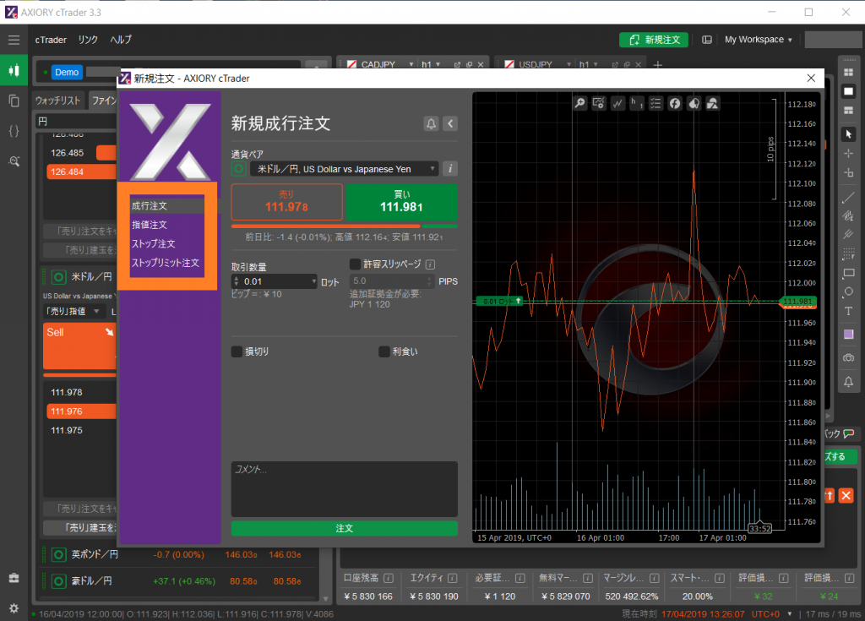This screenshot has height=621, width=865.
Task: Open the 通貨ペア currency pair dropdown
Action: (345, 169)
